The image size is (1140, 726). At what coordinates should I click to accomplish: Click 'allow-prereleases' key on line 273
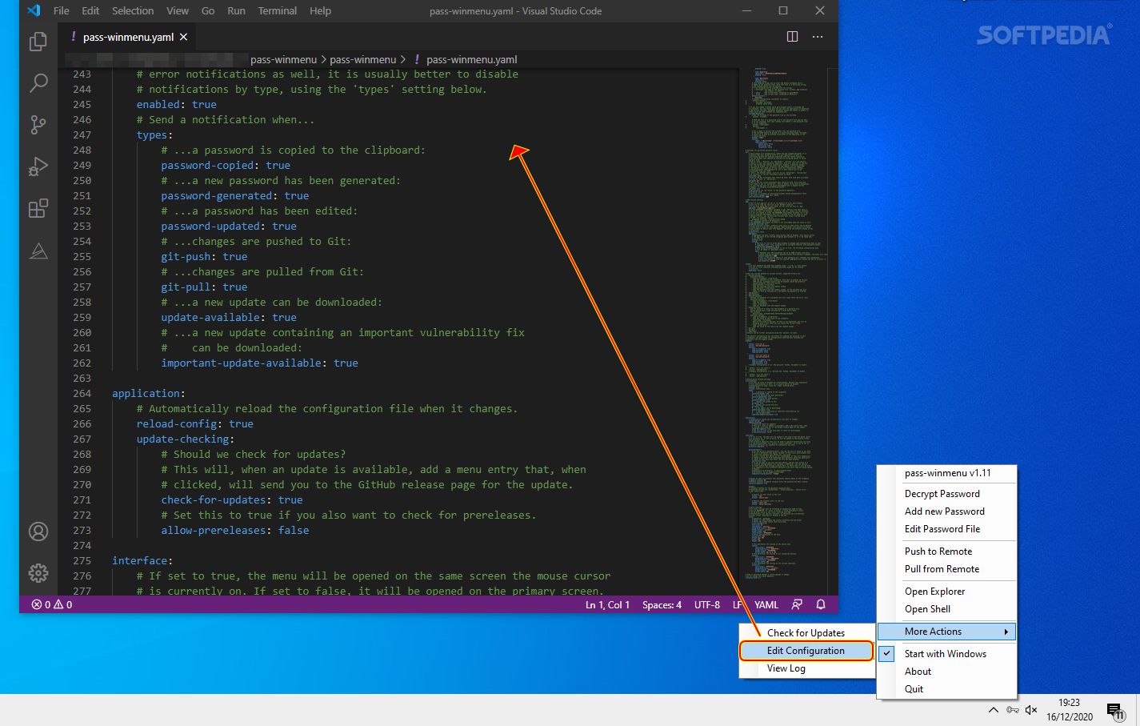(x=214, y=531)
